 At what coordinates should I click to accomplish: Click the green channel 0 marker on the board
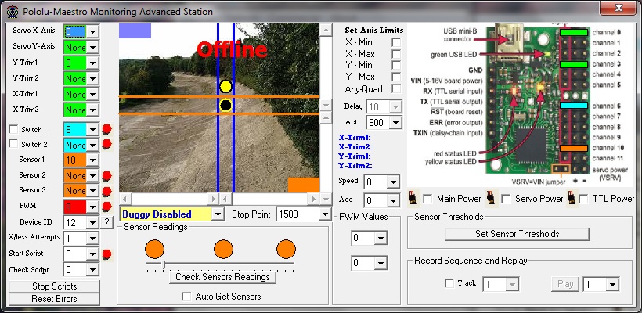574,32
